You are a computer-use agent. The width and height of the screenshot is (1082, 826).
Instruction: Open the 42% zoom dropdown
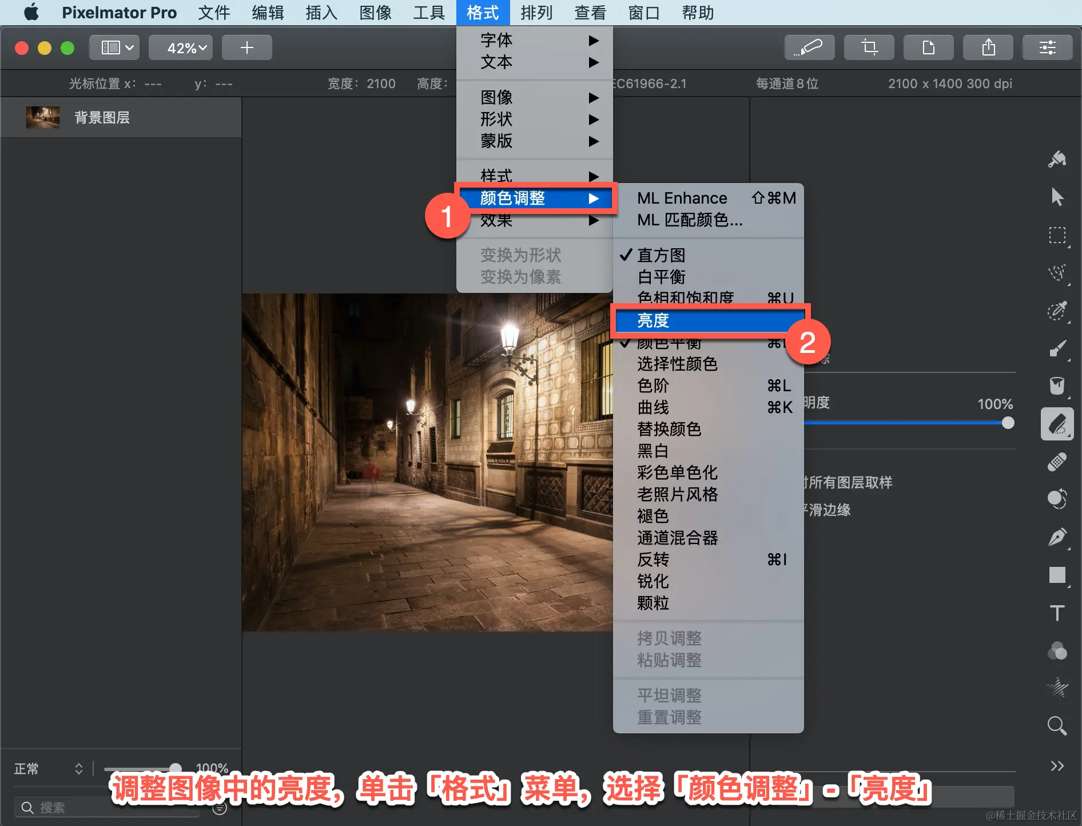pos(181,47)
